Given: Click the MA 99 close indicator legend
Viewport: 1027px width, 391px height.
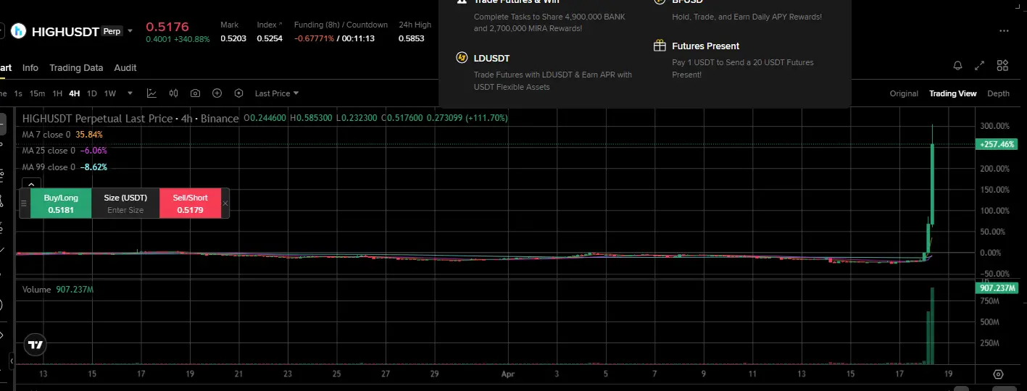Looking at the screenshot, I should pos(65,167).
